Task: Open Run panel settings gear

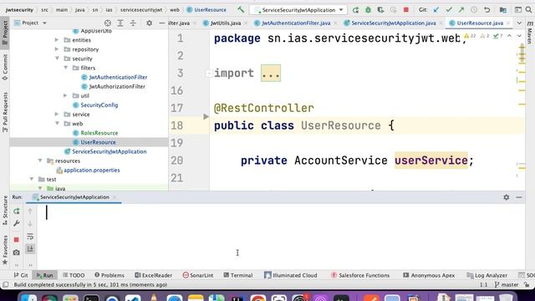Action: pyautogui.click(x=507, y=197)
